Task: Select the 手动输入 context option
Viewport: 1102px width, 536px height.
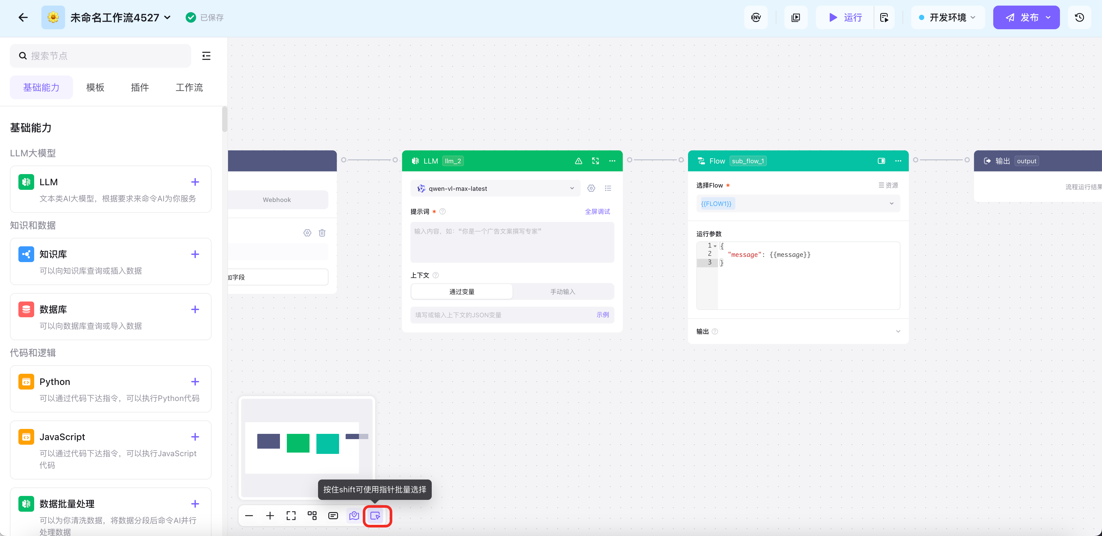Action: (x=562, y=291)
